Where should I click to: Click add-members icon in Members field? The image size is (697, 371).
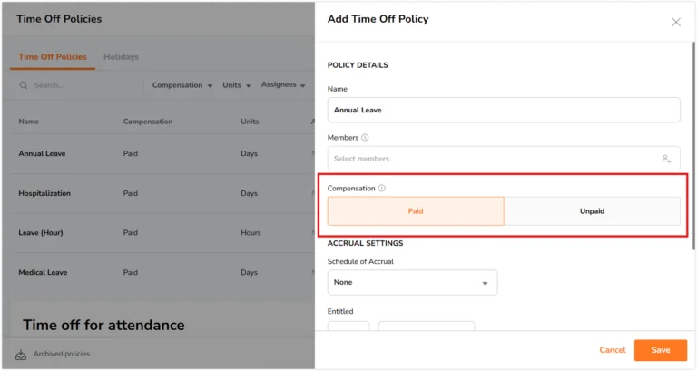pos(666,159)
